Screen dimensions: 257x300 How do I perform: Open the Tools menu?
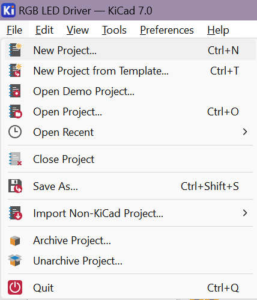tap(114, 30)
